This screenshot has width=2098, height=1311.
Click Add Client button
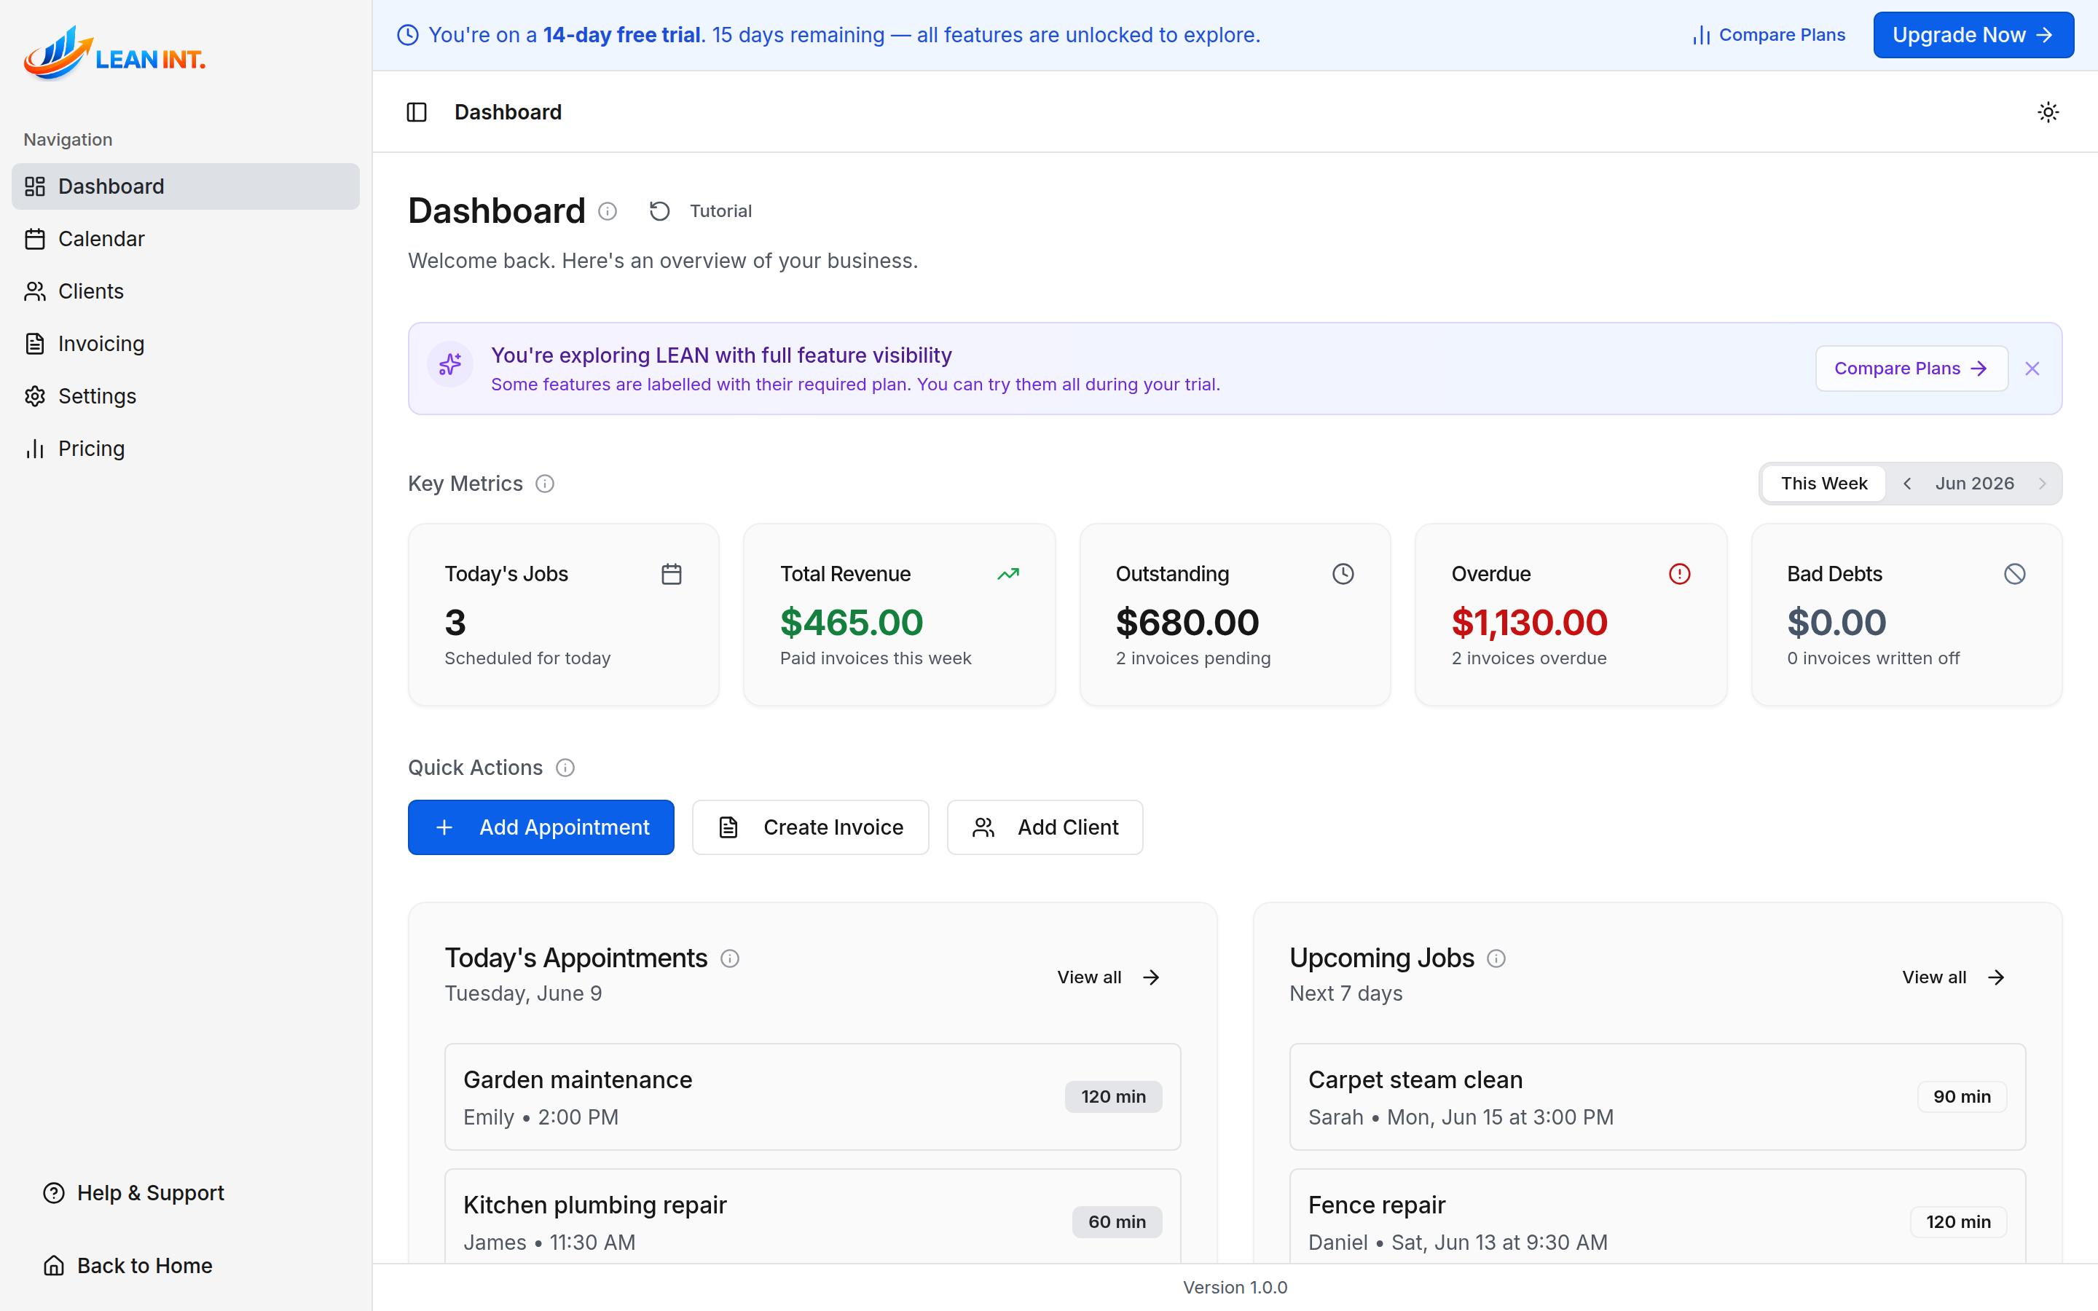point(1045,827)
